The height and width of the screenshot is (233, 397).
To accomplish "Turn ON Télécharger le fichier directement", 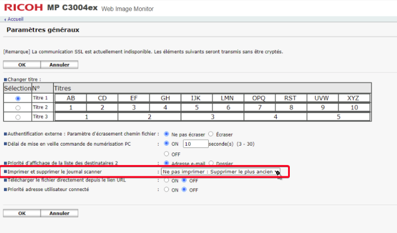I will [x=167, y=180].
